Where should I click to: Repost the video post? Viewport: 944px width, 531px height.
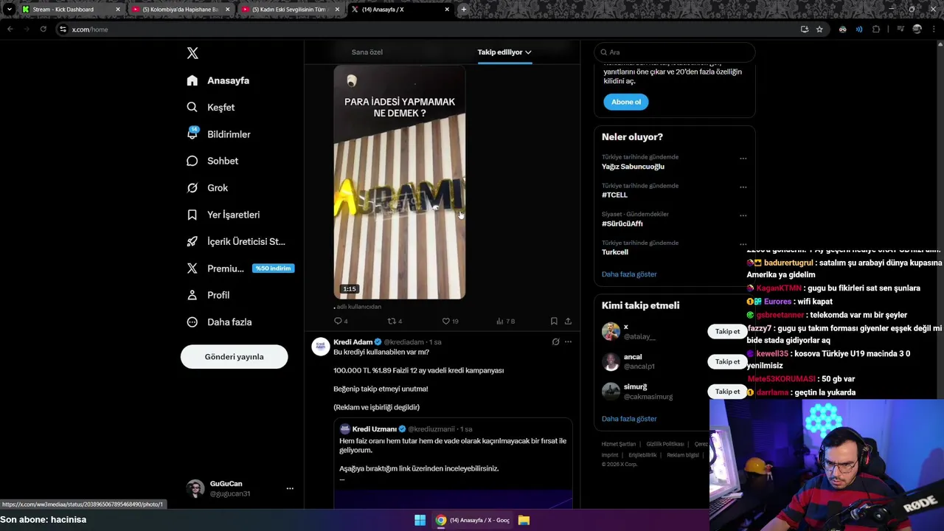395,321
